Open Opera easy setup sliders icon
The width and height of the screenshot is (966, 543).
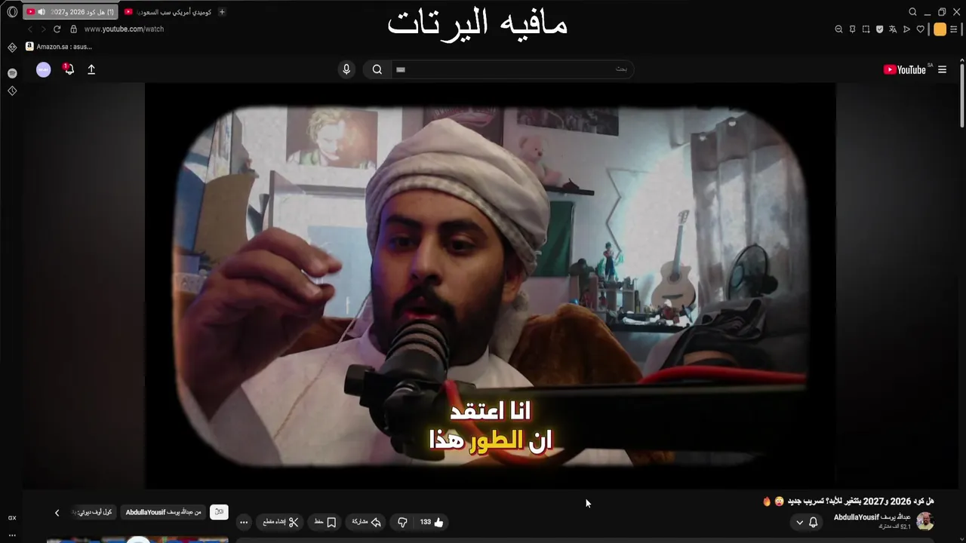click(955, 29)
